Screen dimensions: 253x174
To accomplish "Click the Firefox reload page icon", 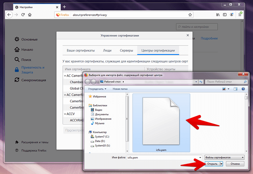I will point(23,15).
